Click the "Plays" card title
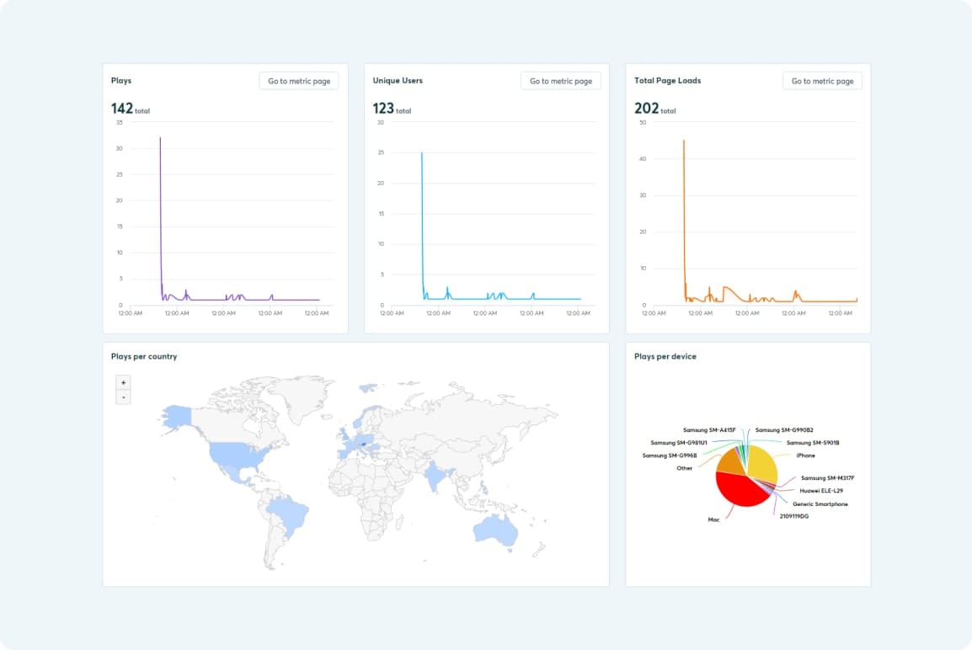The height and width of the screenshot is (650, 972). pos(121,81)
